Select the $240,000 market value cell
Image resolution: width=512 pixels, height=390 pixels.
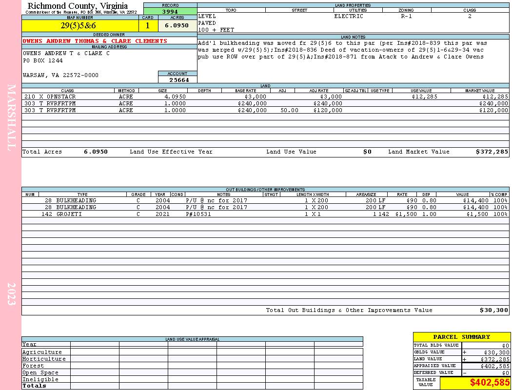point(493,104)
